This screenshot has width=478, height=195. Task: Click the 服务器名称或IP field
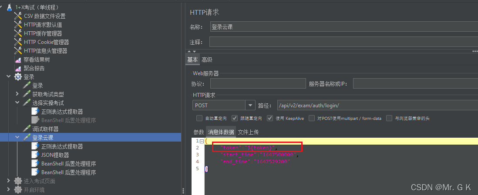[x=415, y=83]
